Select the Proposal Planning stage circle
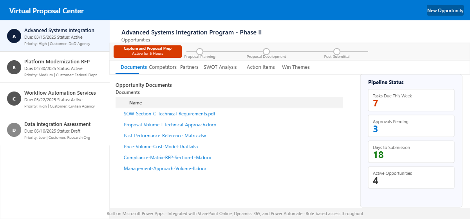The width and height of the screenshot is (470, 219). click(x=200, y=52)
